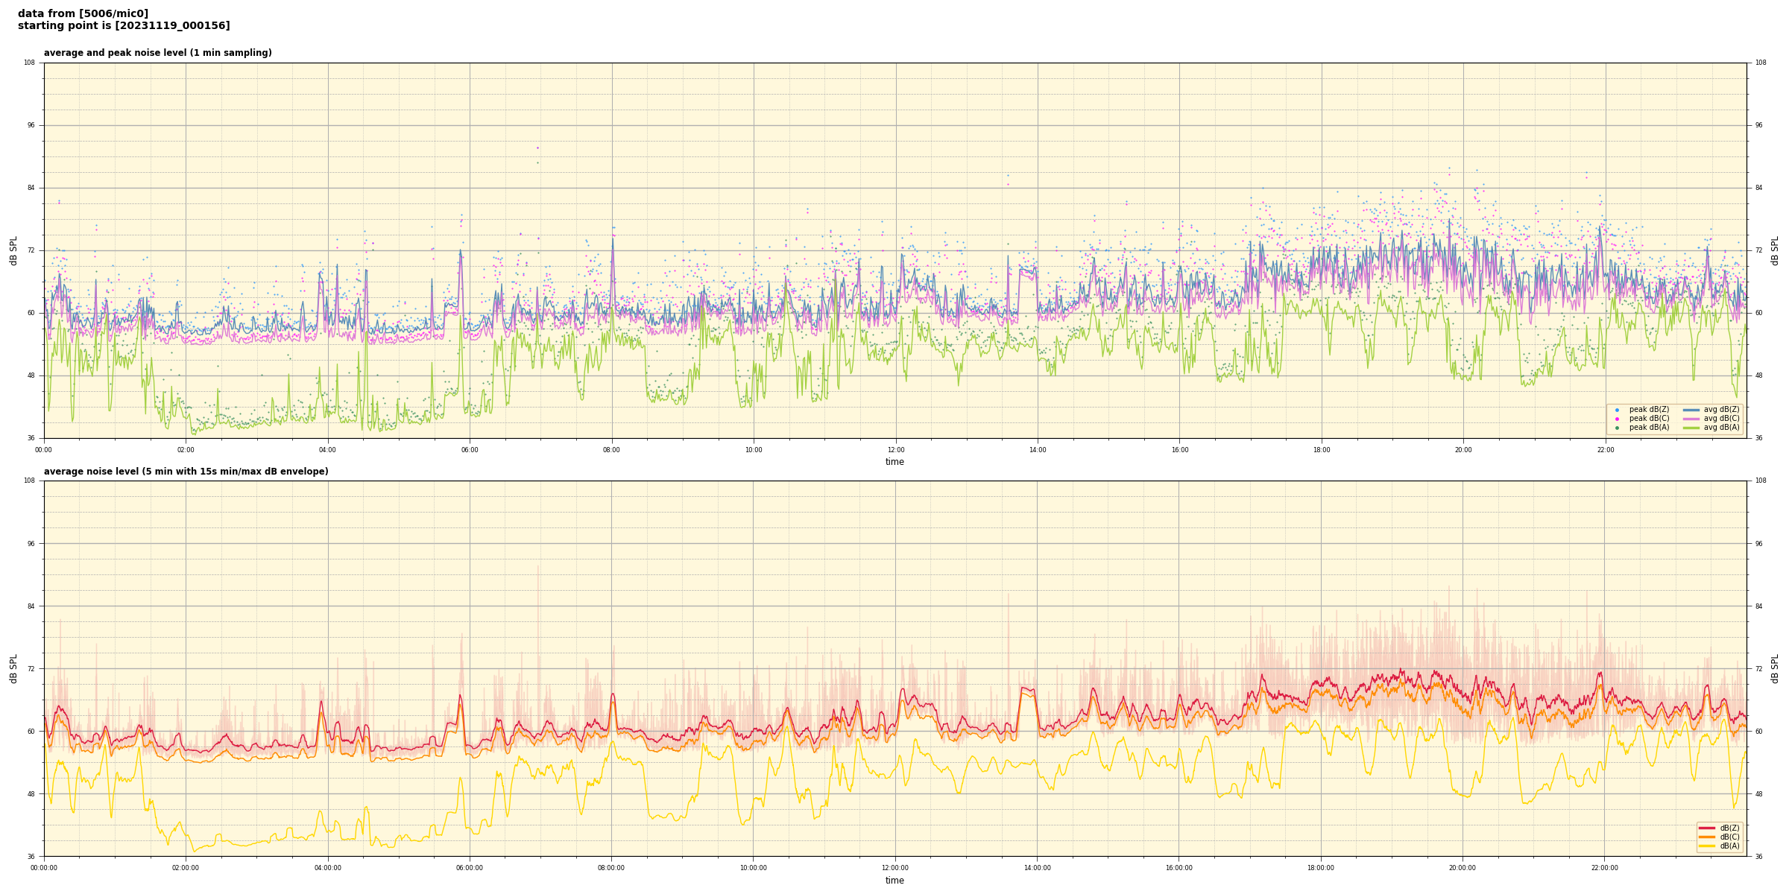Click the 22:00:00 tick label on the lower chart
1789x894 pixels.
pos(1605,868)
